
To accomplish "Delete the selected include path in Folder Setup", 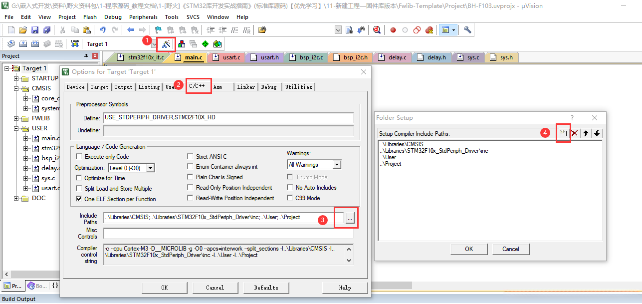I will coord(575,133).
